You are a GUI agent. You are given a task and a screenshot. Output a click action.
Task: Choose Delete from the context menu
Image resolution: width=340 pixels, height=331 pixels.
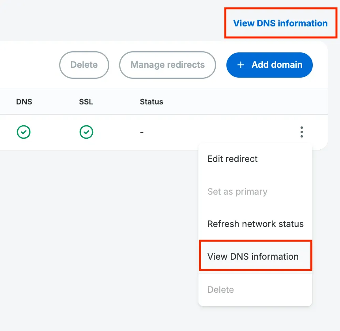tap(220, 290)
